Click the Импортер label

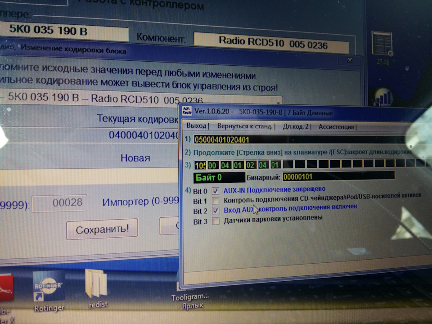coord(126,202)
